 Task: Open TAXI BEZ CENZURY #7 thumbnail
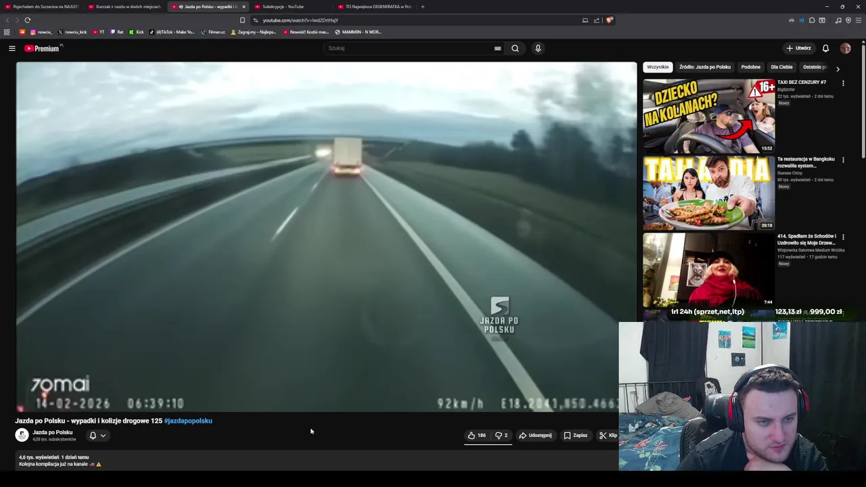tap(708, 116)
